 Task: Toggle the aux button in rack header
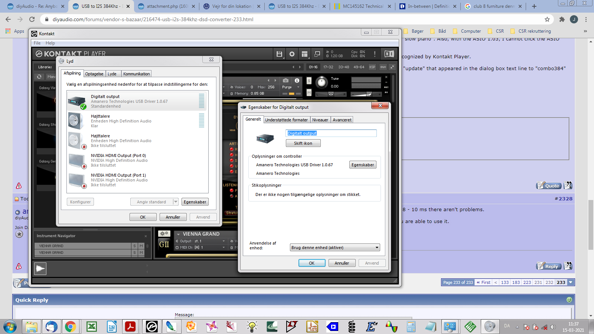coord(383,67)
